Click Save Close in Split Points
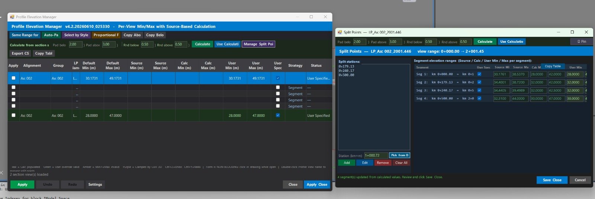 (552, 180)
